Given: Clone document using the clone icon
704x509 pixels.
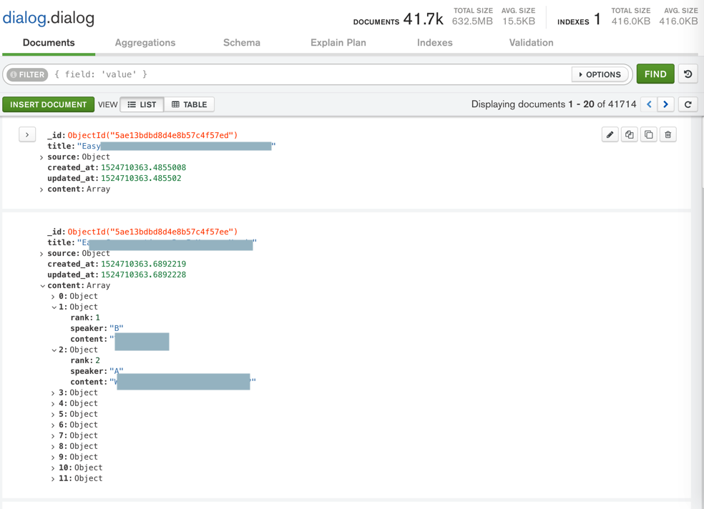Looking at the screenshot, I should click(x=648, y=134).
